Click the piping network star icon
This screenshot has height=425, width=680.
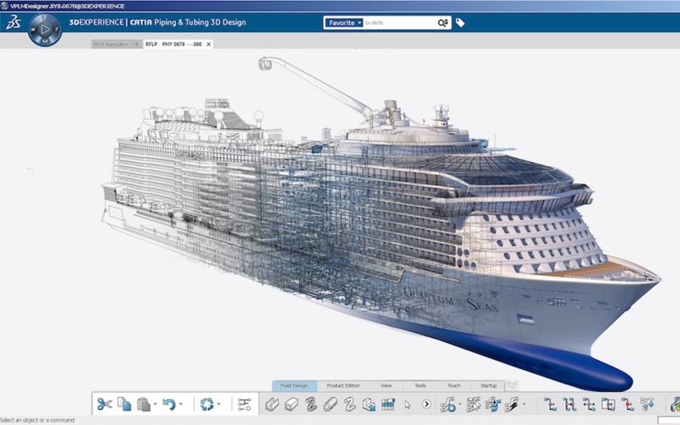coord(473,405)
